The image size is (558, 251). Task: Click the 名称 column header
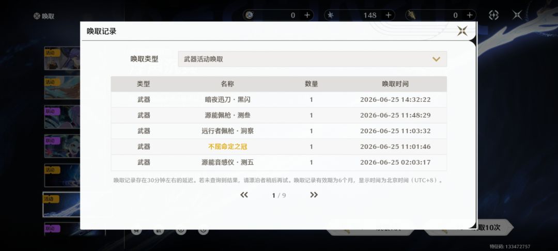point(227,84)
